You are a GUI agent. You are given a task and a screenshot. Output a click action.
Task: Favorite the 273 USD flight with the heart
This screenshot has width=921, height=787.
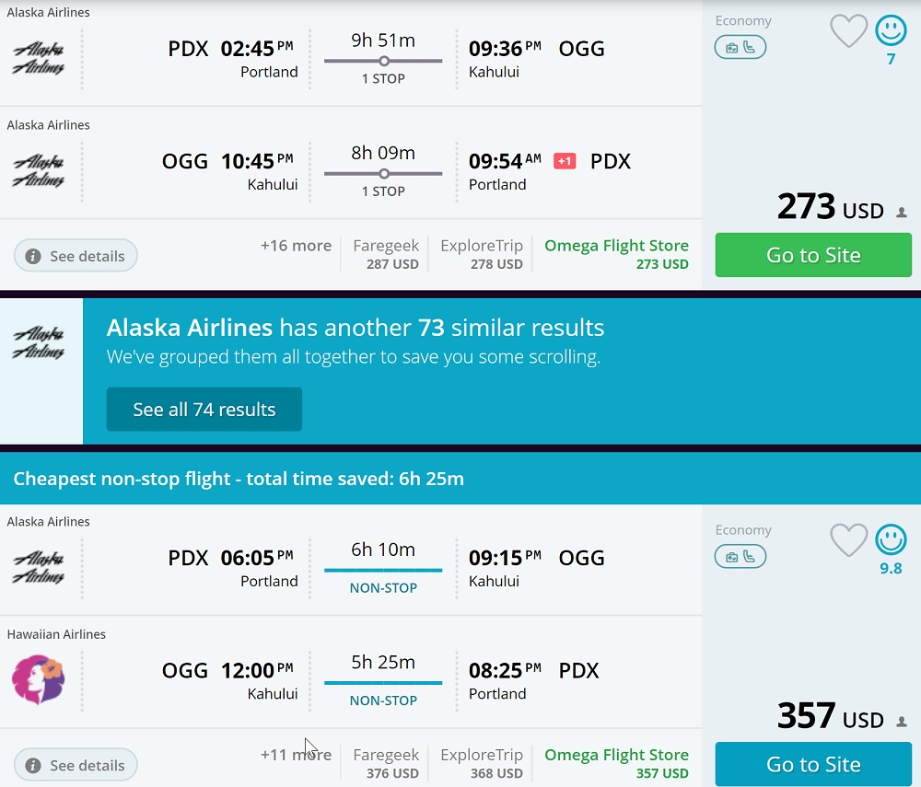pos(848,31)
